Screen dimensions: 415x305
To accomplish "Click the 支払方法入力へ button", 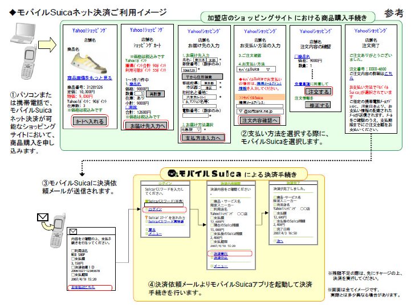I will click(203, 138).
